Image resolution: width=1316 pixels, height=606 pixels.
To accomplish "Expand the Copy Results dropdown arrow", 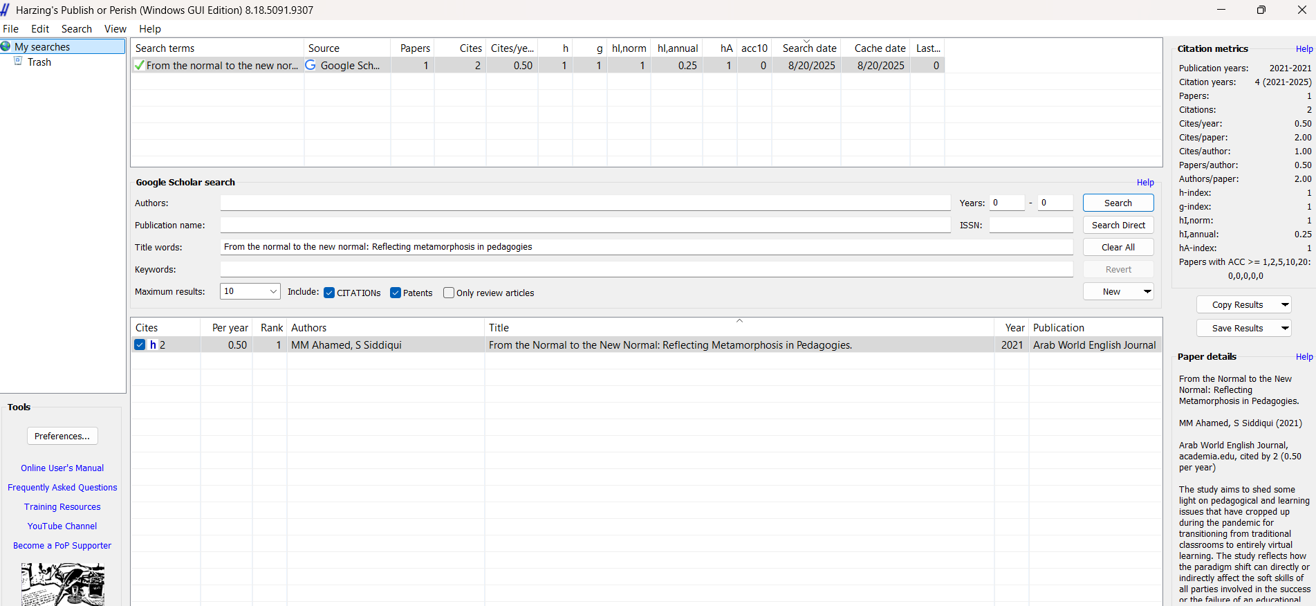I will [x=1284, y=304].
